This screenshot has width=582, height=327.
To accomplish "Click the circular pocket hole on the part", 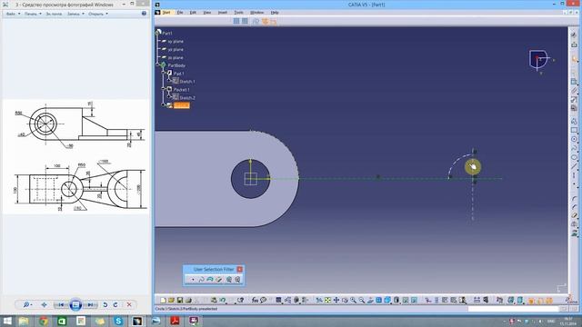I will click(x=251, y=179).
